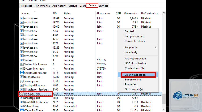Image resolution: width=202 pixels, height=112 pixels.
Task: Switch to the Users tab
Action: pyautogui.click(x=82, y=6)
